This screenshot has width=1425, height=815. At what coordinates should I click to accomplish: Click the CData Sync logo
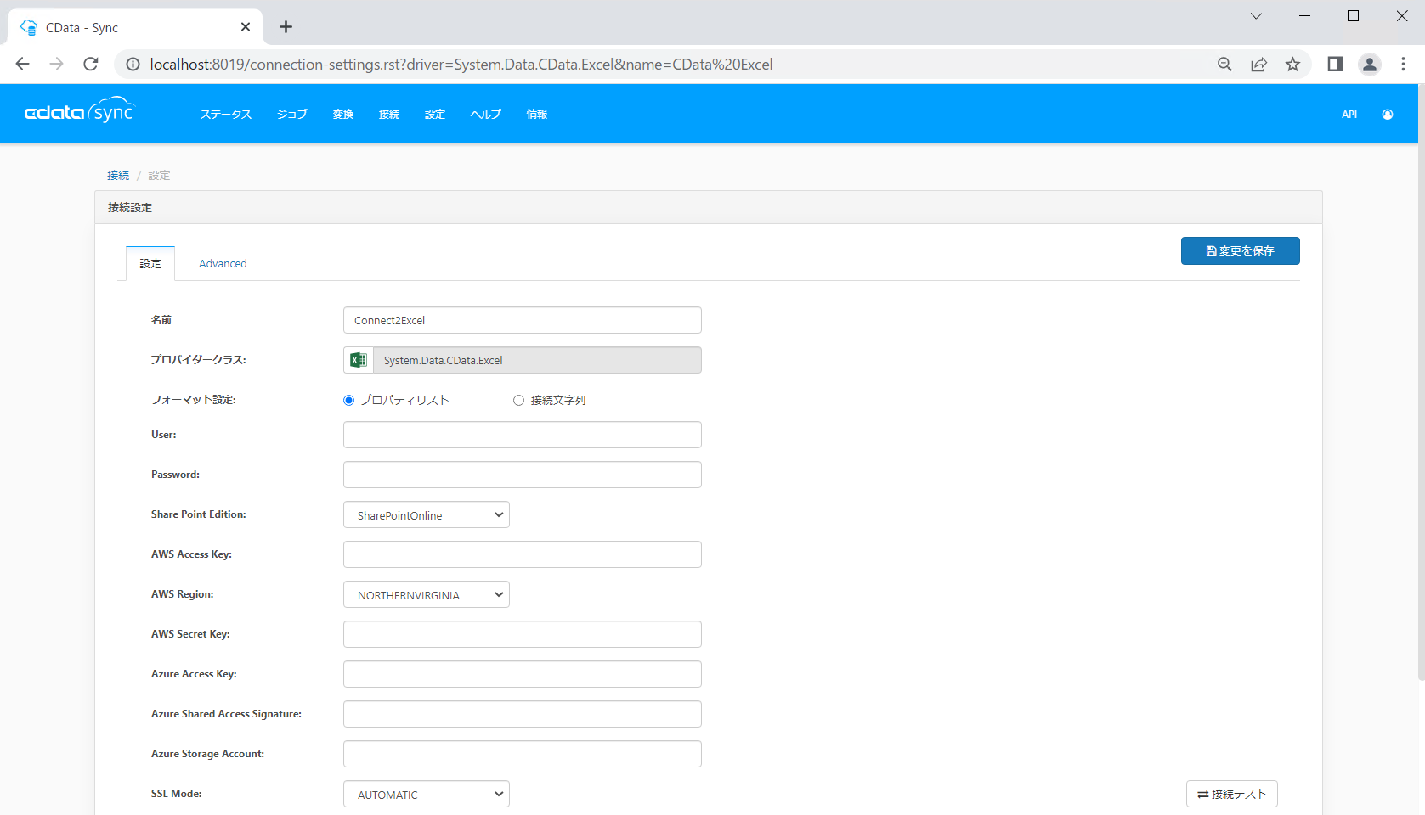[x=79, y=111]
